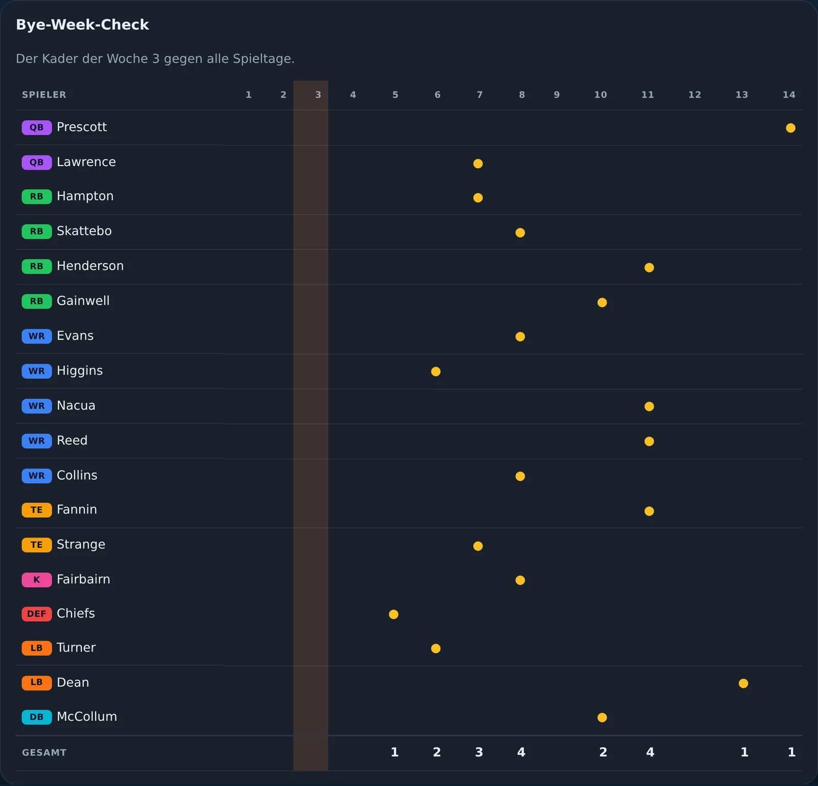
Task: Click the DB badge beside McCollum
Action: coord(37,717)
